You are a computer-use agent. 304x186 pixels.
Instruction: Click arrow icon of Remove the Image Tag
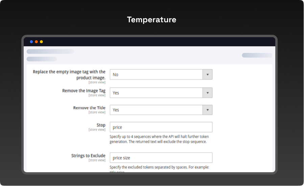tap(207, 93)
